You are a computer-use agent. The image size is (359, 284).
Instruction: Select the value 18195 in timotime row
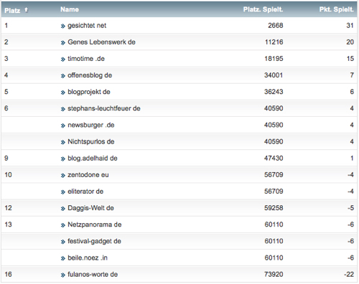(274, 59)
